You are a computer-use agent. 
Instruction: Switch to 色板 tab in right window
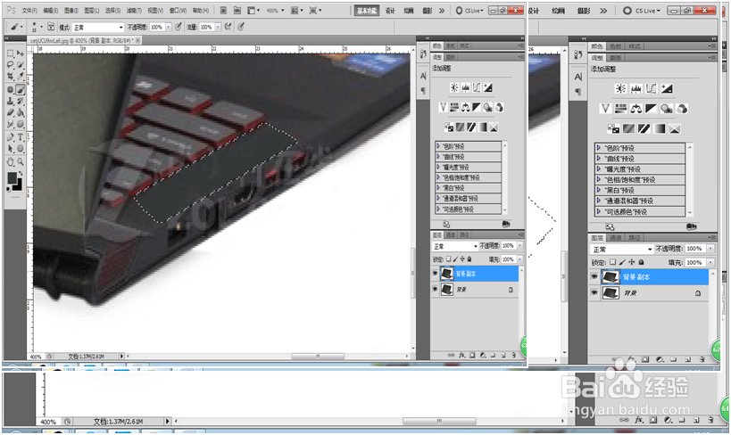(616, 46)
